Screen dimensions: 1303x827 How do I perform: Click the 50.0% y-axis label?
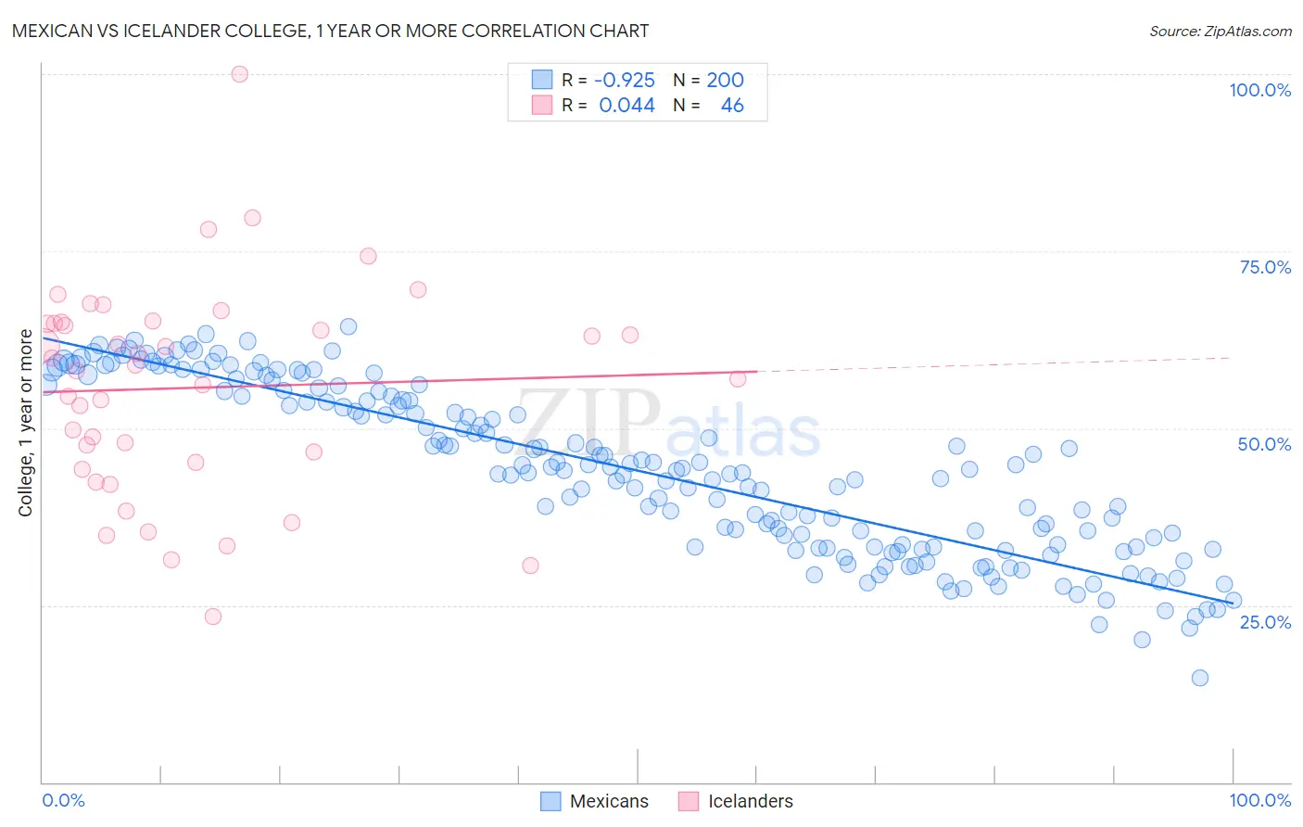1265,444
